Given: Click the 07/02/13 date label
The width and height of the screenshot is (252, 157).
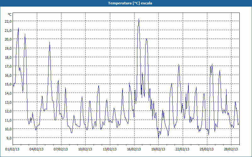Looking at the screenshot, I should (61, 149).
